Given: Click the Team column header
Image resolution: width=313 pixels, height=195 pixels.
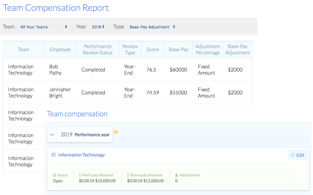Looking at the screenshot, I should (x=23, y=50).
